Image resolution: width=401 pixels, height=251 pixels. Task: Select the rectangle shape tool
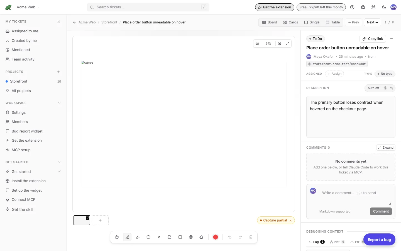(x=180, y=237)
